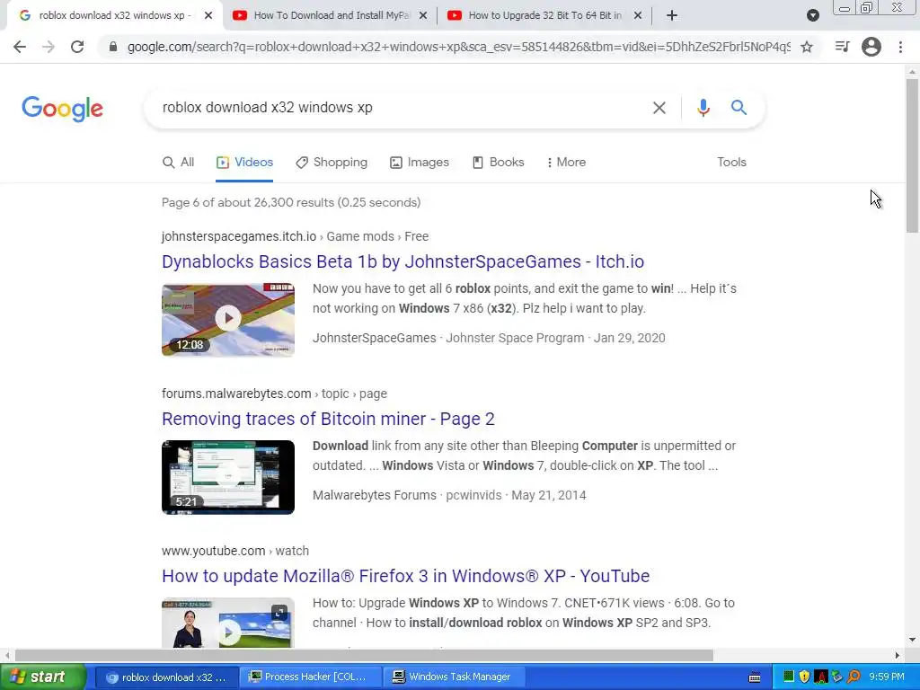920x690 pixels.
Task: Click the green CPU graph tray icon
Action: click(x=789, y=677)
